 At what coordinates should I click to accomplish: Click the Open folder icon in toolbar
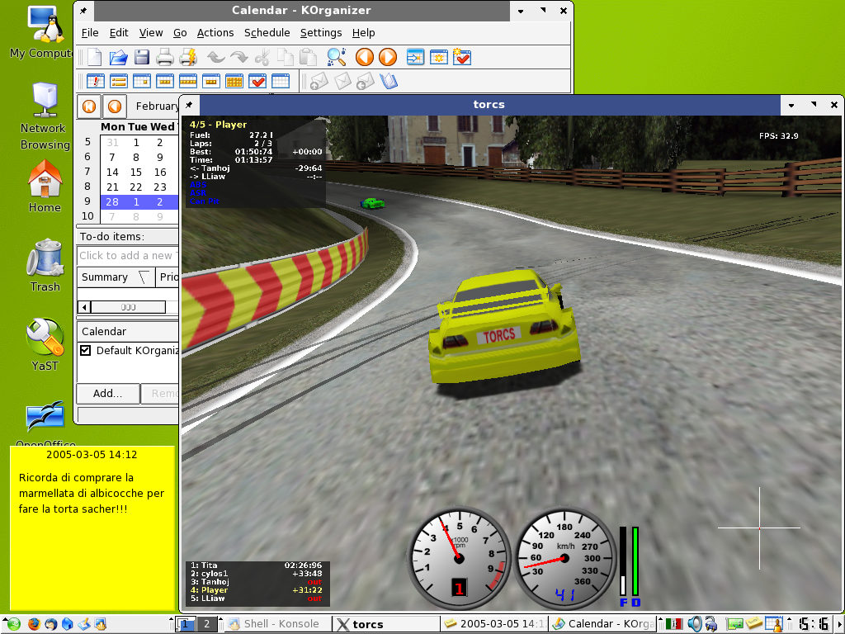[118, 57]
